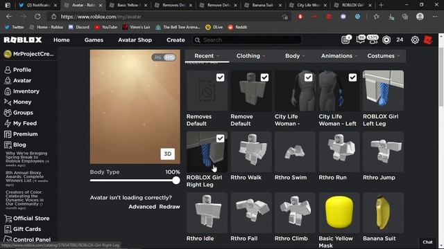Screen dimensions: 444x249
Task: Open the friends icon in the header
Action: click(373, 40)
